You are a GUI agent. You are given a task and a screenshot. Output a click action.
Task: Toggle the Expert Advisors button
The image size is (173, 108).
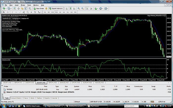click(56, 9)
